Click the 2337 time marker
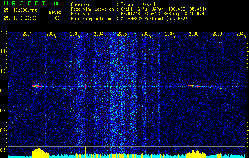 (170, 34)
